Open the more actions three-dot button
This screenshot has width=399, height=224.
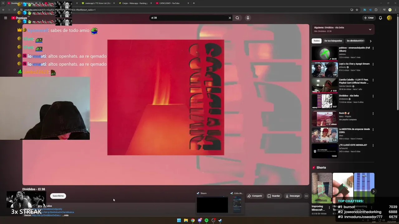pos(306,196)
